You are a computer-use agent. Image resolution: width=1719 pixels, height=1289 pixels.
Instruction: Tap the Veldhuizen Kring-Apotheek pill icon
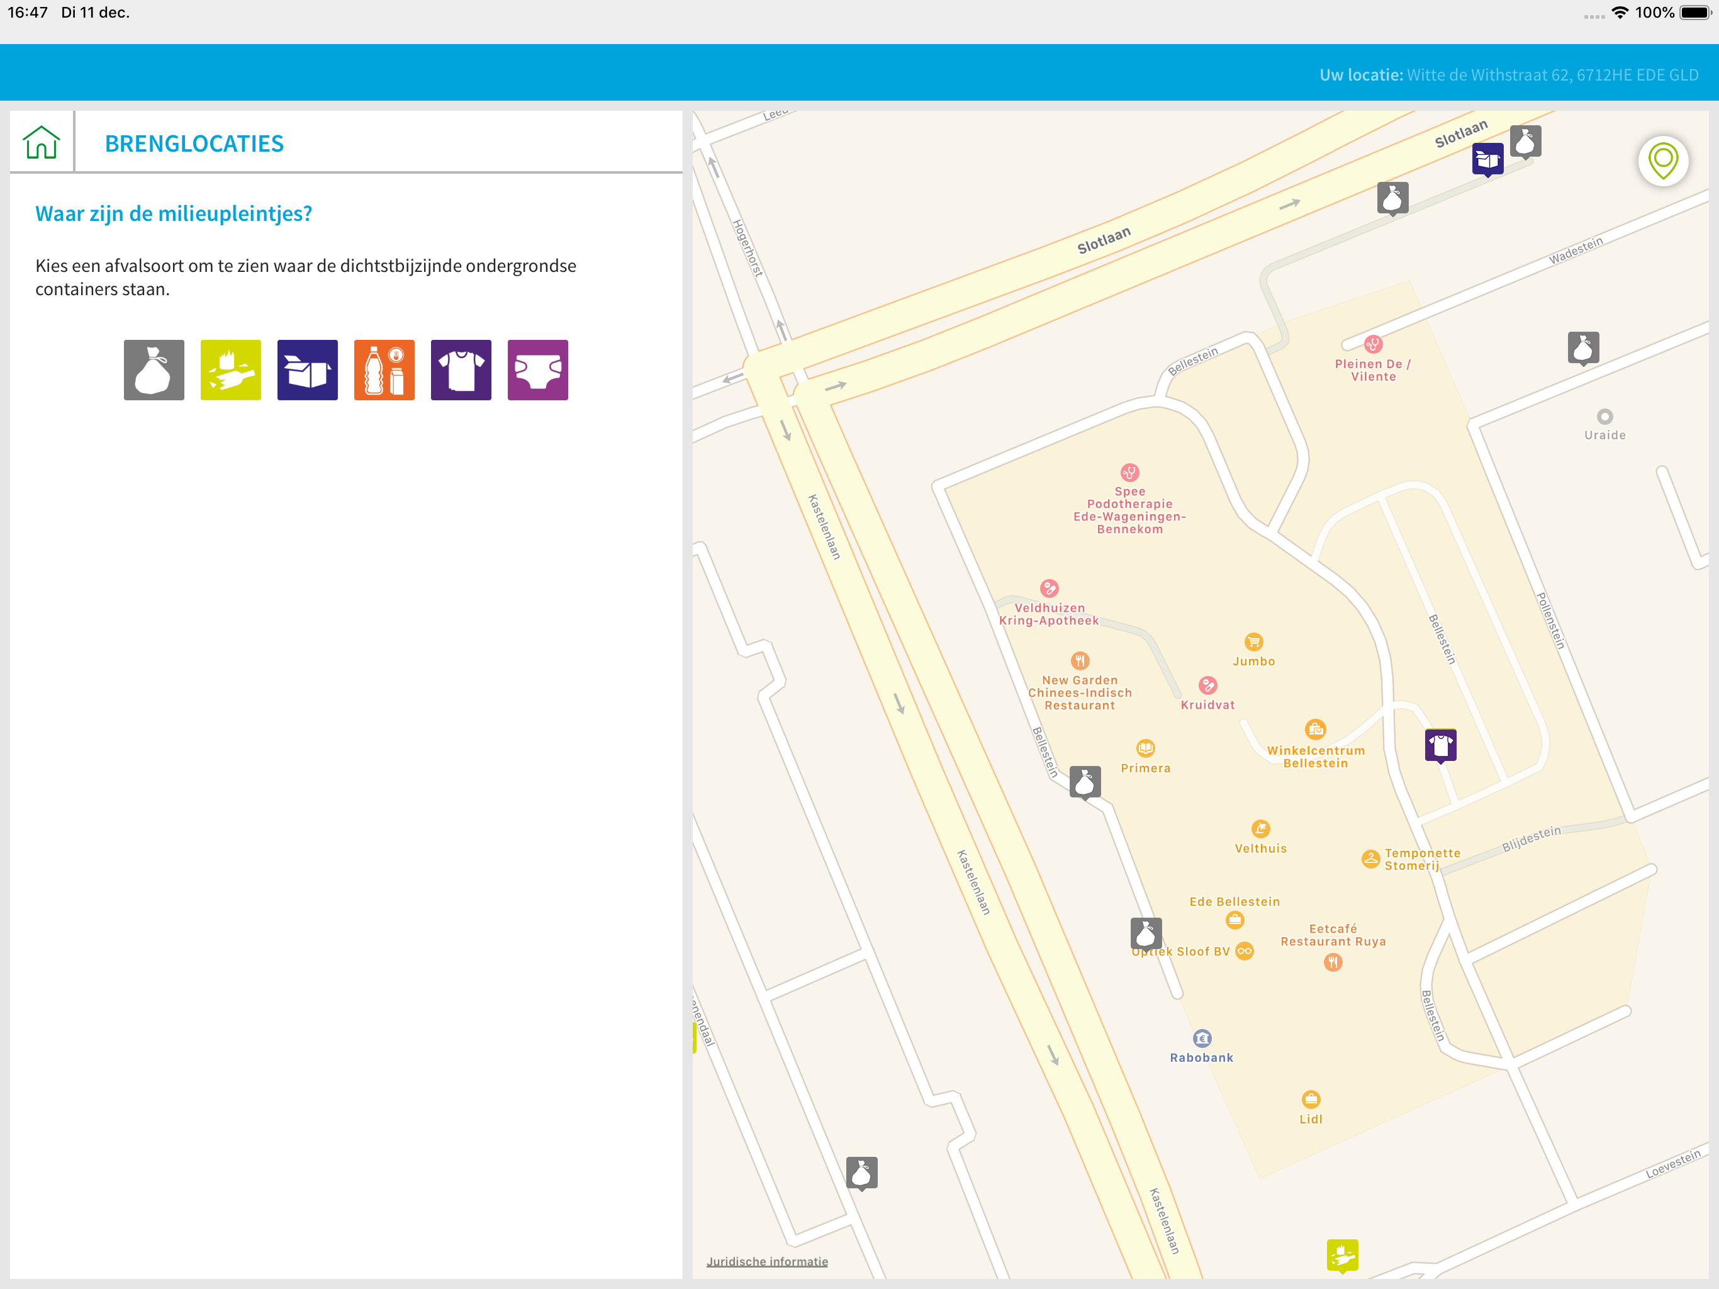click(x=1049, y=588)
